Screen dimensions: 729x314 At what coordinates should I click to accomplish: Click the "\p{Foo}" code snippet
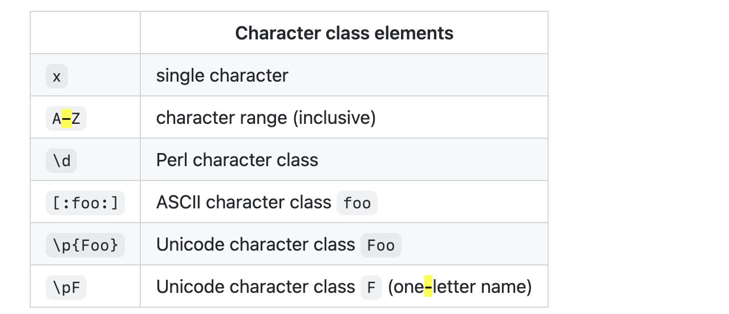(x=85, y=245)
